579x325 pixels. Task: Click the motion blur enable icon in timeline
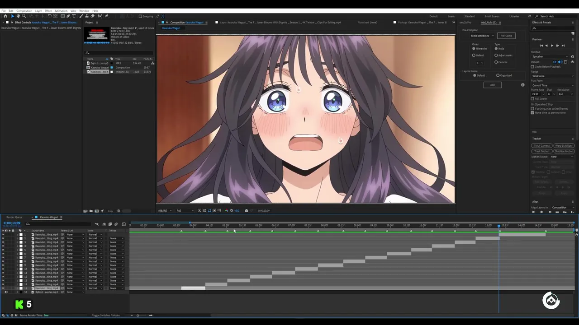click(116, 224)
